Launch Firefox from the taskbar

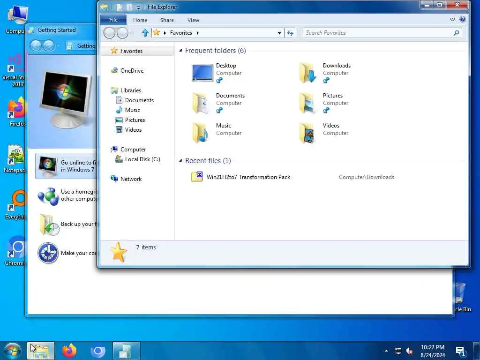[x=69, y=351]
